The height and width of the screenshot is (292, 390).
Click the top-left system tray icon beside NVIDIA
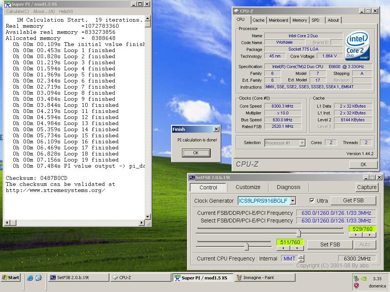tap(356, 278)
